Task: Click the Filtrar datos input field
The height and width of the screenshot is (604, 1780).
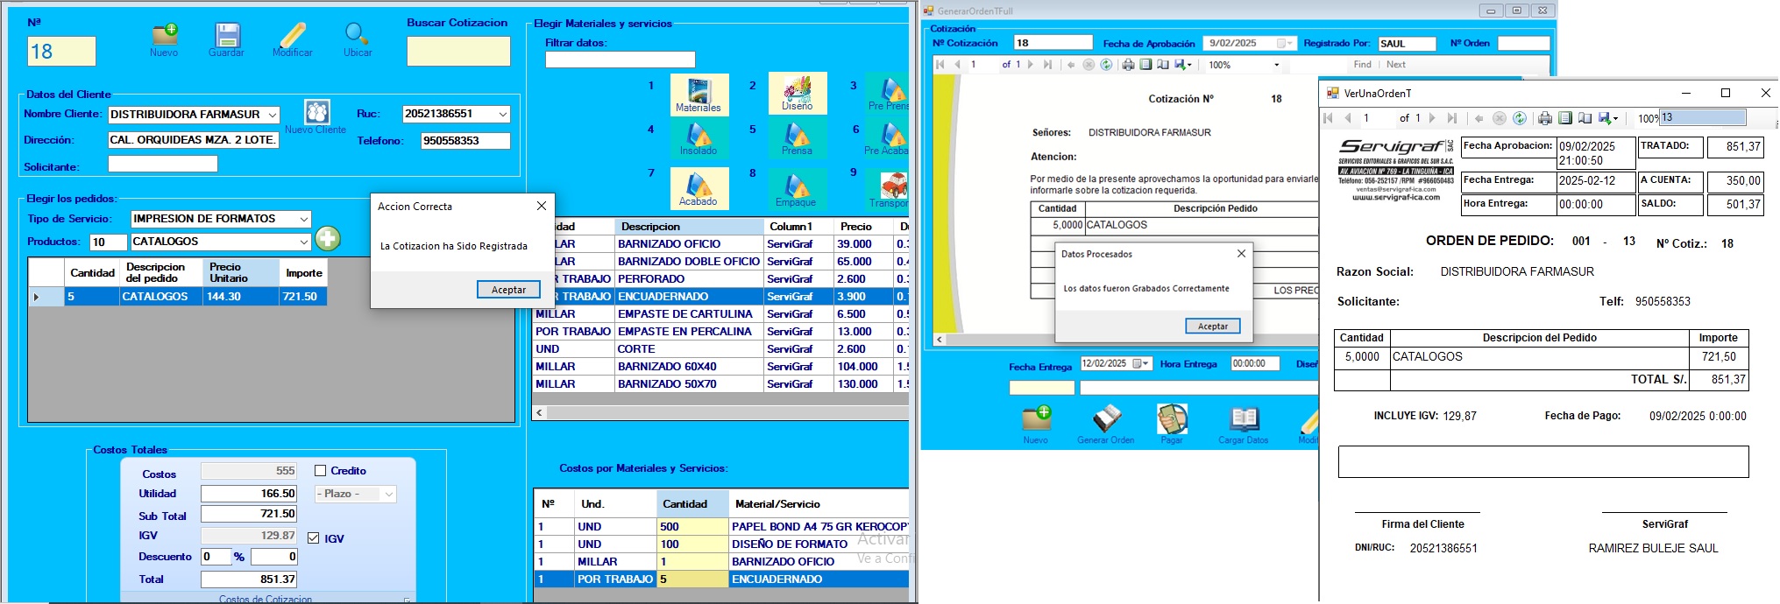Action: (x=620, y=60)
